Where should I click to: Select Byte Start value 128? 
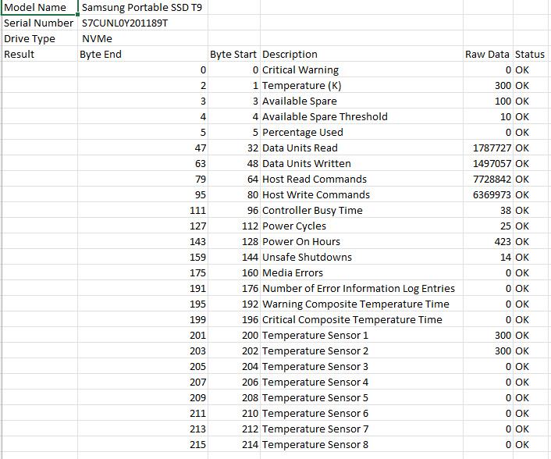click(x=234, y=241)
